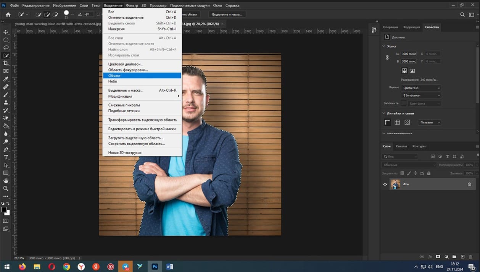Select the Crop tool
Screen dimensions: 480x272
(x=6, y=63)
